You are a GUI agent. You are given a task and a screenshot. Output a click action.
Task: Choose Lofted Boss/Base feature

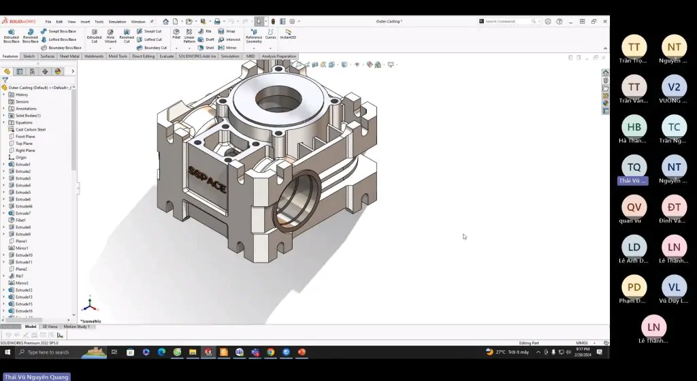[x=59, y=39]
